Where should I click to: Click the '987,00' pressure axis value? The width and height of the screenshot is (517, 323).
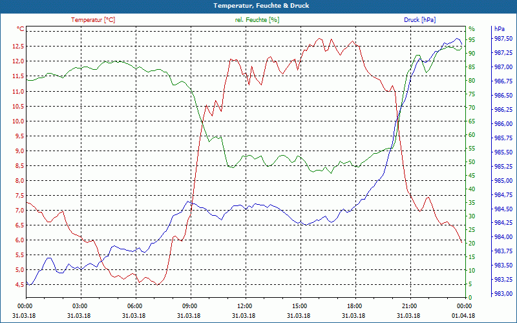[x=503, y=67]
